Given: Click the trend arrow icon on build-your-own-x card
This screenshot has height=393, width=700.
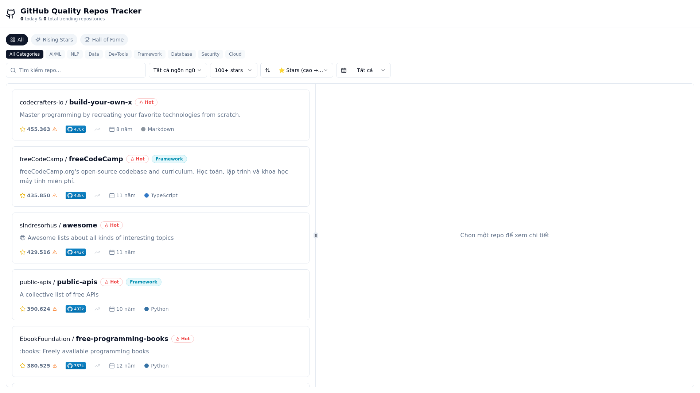Looking at the screenshot, I should [97, 129].
